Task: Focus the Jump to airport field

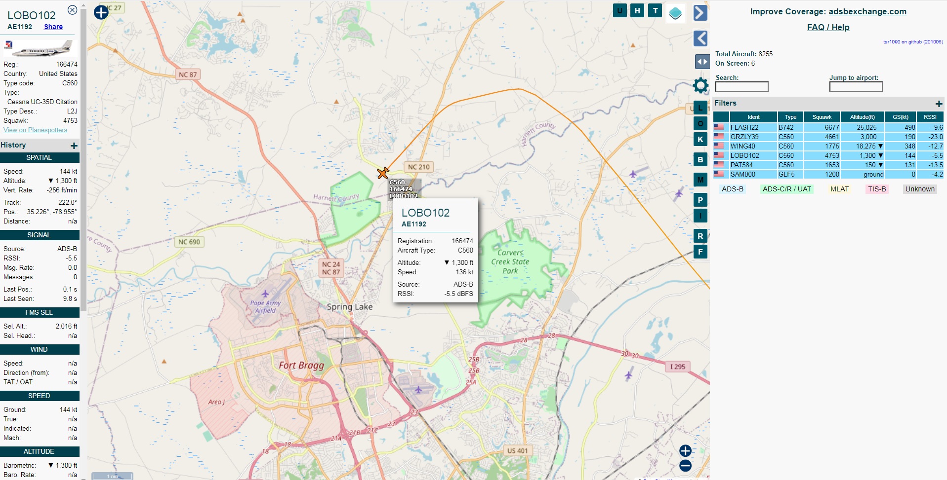Action: coord(856,87)
